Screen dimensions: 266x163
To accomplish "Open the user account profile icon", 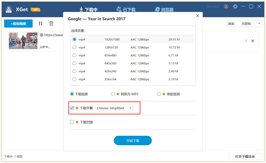I will [x=226, y=6].
